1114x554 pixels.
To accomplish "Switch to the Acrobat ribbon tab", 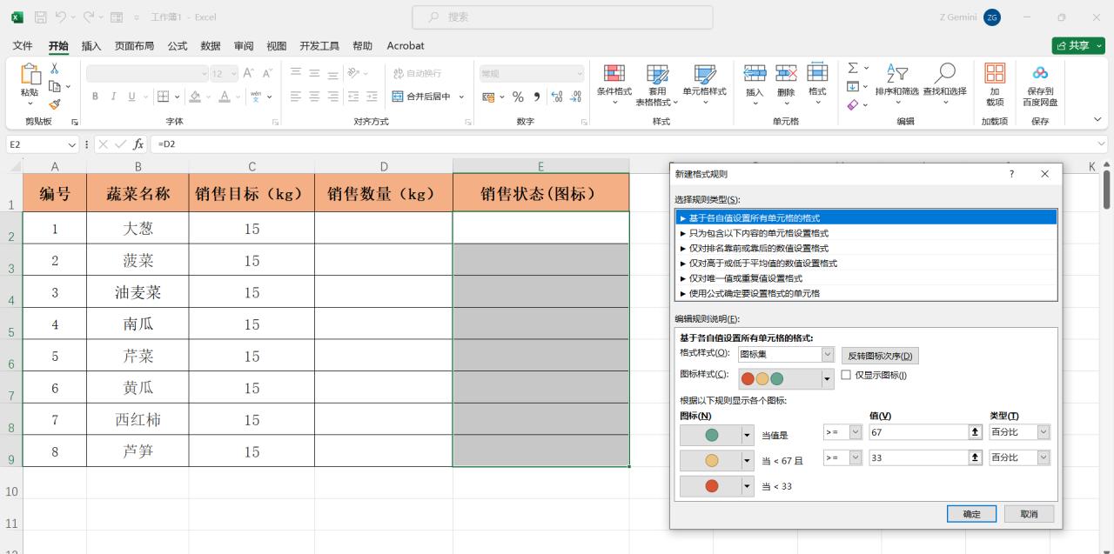I will [x=406, y=46].
